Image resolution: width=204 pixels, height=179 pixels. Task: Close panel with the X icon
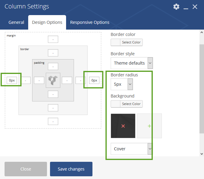point(195,7)
